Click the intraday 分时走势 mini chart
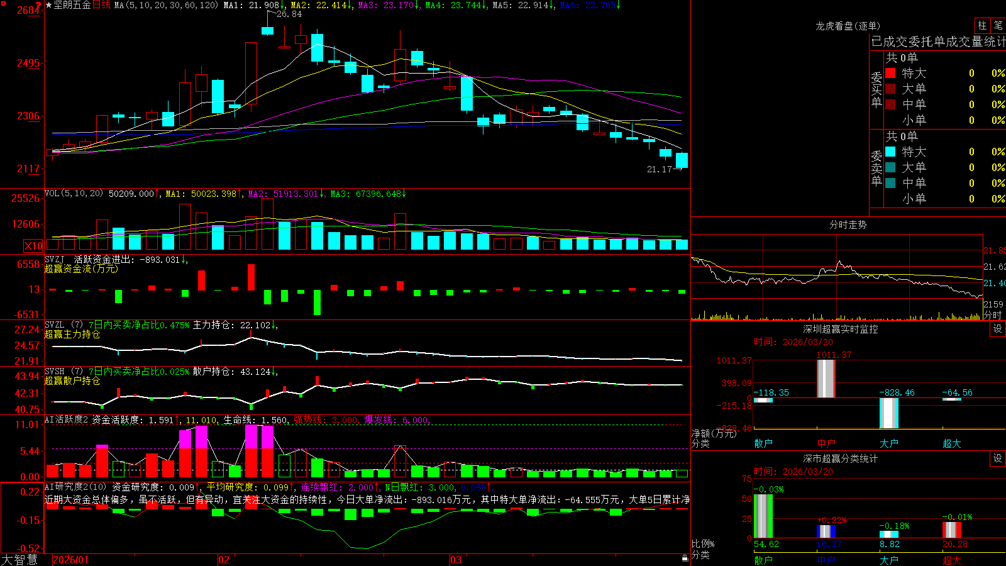 pos(837,277)
